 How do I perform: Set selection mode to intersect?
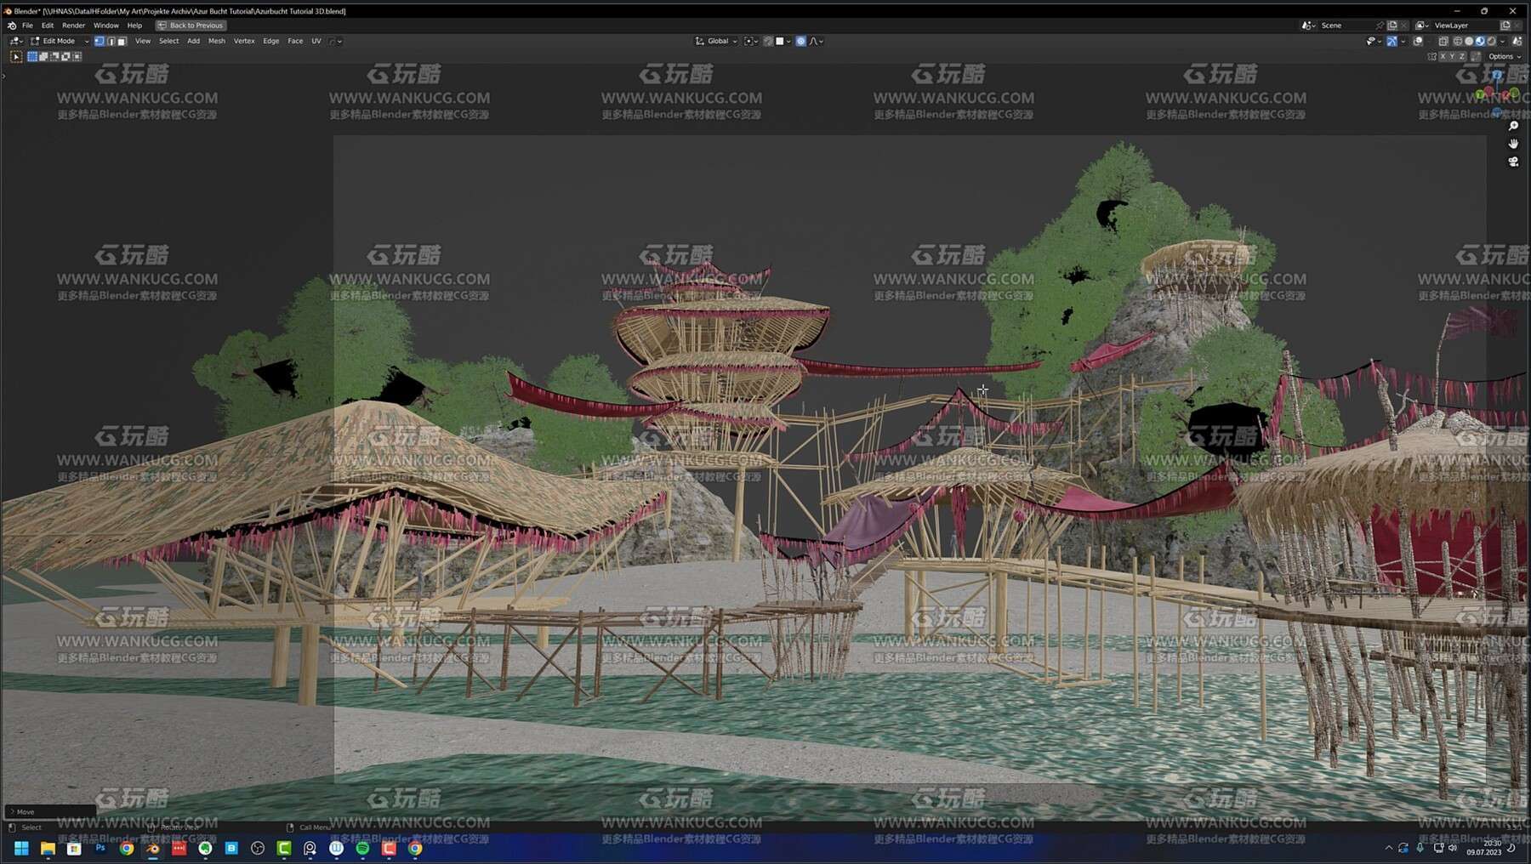click(77, 56)
